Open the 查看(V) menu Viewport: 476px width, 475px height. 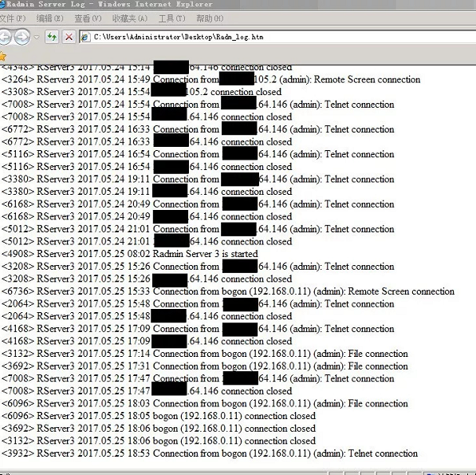[x=88, y=18]
